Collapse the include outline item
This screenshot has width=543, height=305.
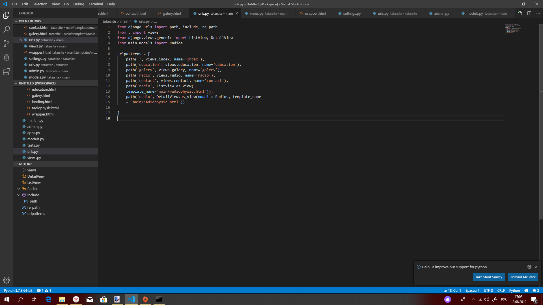pyautogui.click(x=19, y=195)
